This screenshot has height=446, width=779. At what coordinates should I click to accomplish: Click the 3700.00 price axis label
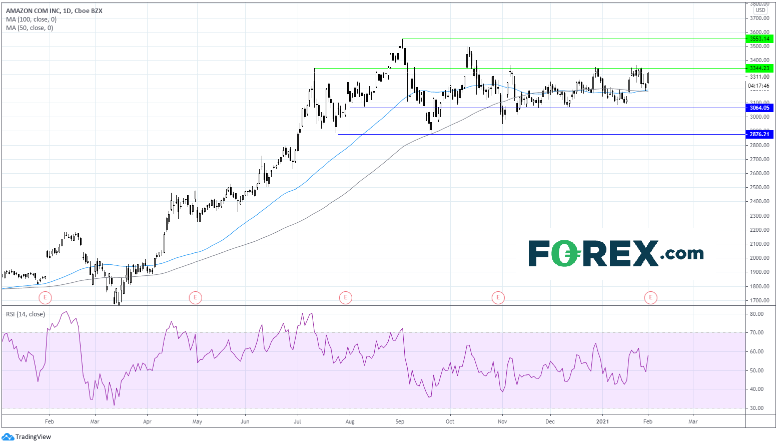(x=759, y=18)
